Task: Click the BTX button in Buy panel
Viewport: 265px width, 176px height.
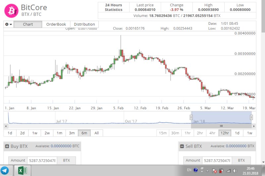Action: click(x=66, y=160)
